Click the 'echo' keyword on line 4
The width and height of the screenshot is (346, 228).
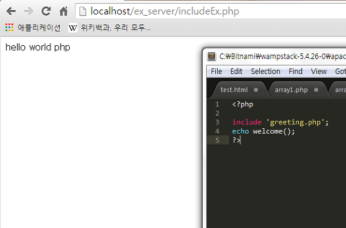(x=240, y=131)
